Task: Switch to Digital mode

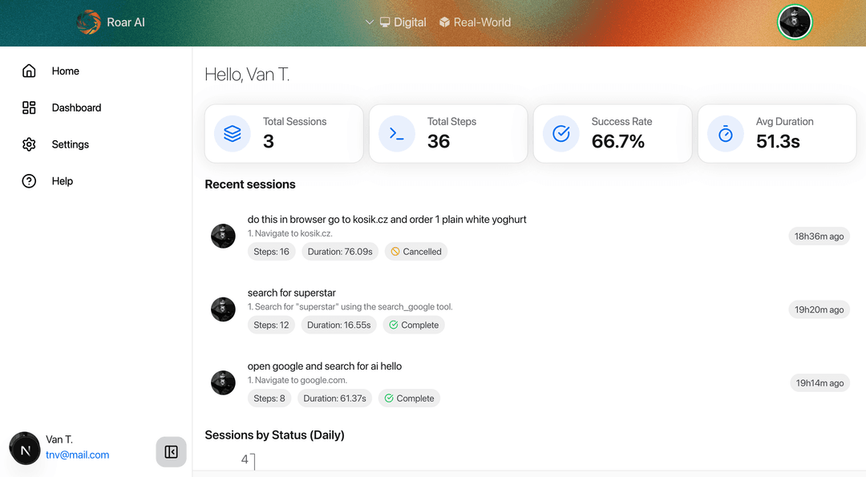Action: point(403,22)
